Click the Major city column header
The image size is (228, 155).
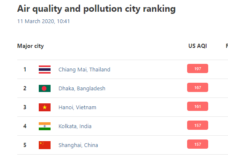point(30,46)
